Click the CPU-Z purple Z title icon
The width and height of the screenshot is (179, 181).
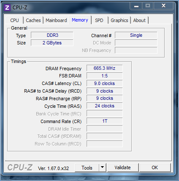pyautogui.click(x=7, y=8)
